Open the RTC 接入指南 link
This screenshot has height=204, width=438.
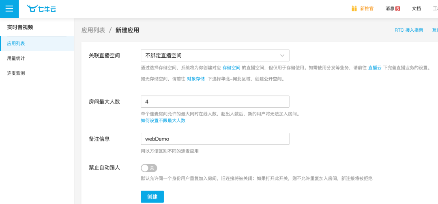[x=408, y=30]
